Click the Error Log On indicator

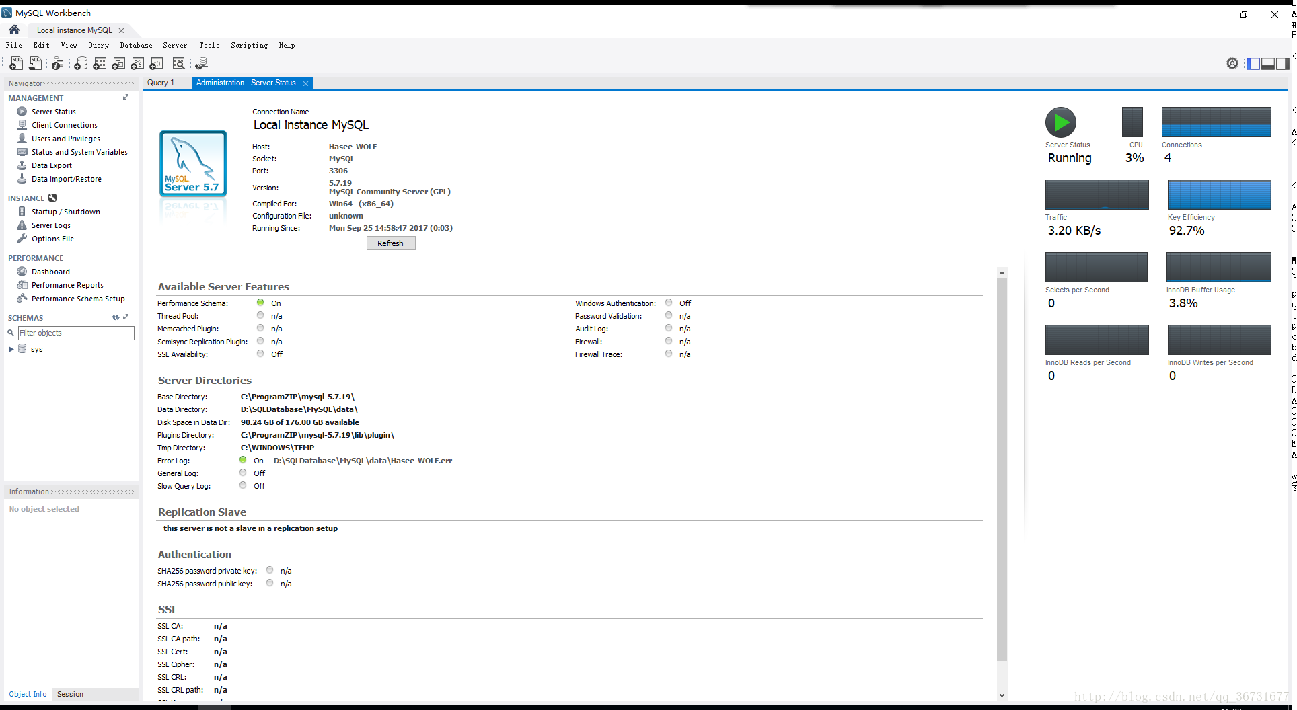243,460
